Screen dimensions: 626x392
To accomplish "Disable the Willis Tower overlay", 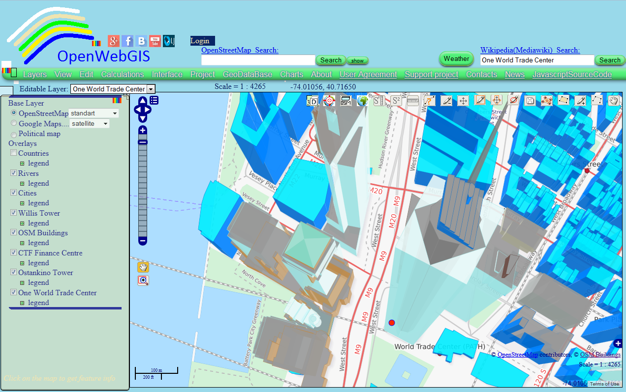I will (x=13, y=213).
